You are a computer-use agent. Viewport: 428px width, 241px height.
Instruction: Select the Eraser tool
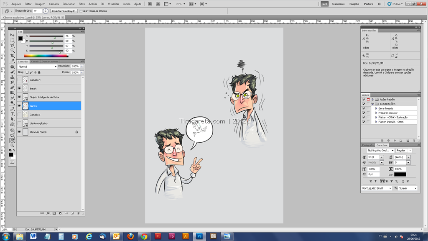(x=12, y=87)
